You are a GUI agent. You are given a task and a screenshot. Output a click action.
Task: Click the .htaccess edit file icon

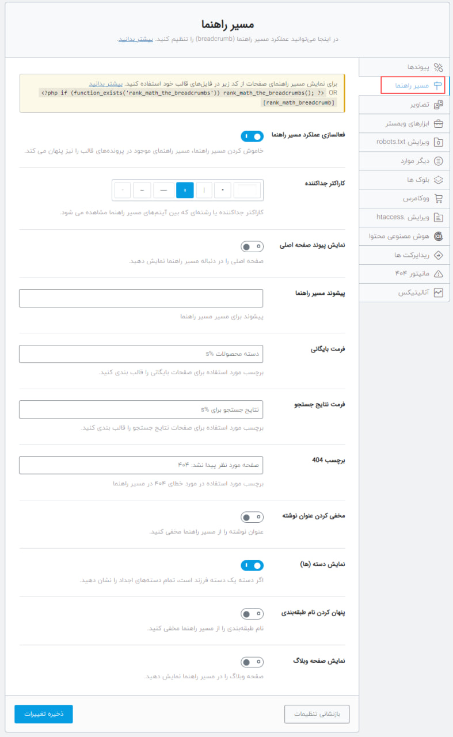pyautogui.click(x=439, y=217)
